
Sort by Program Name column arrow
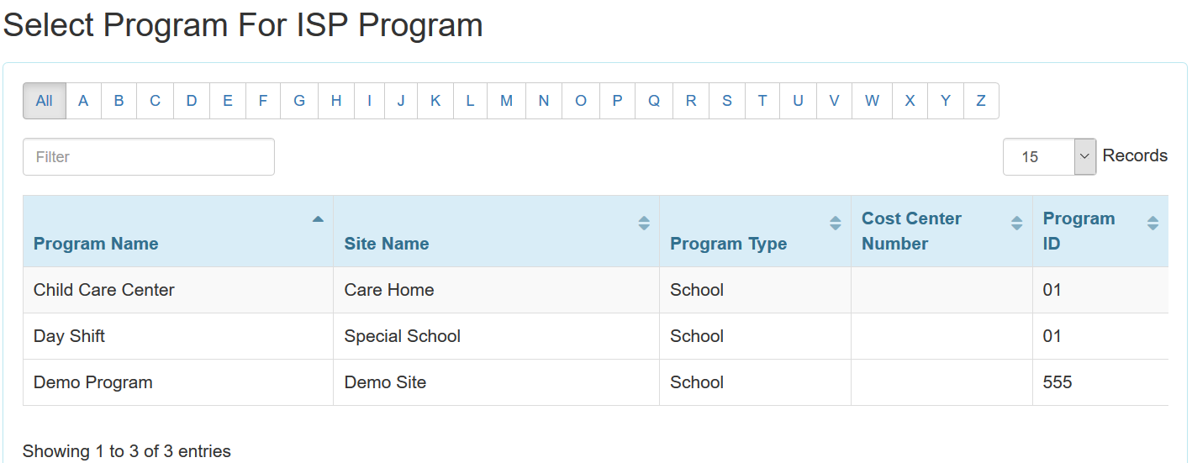coord(318,219)
